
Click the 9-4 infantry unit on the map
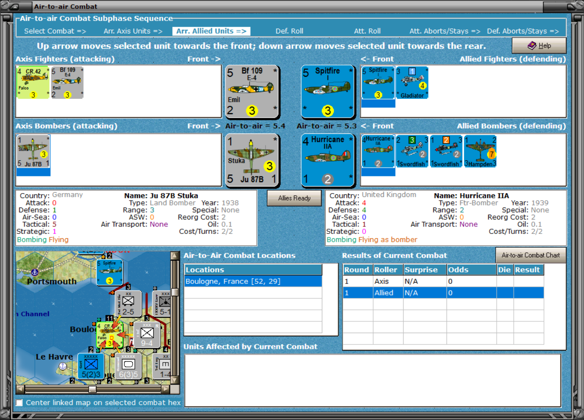coord(147,334)
